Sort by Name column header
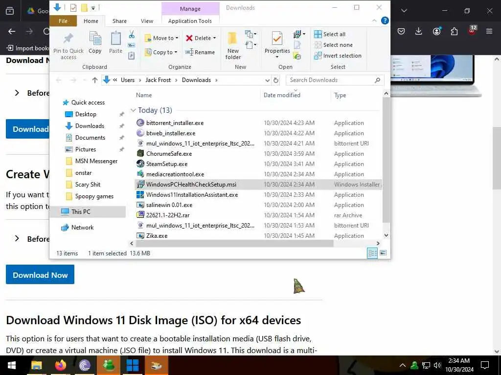 tap(144, 95)
